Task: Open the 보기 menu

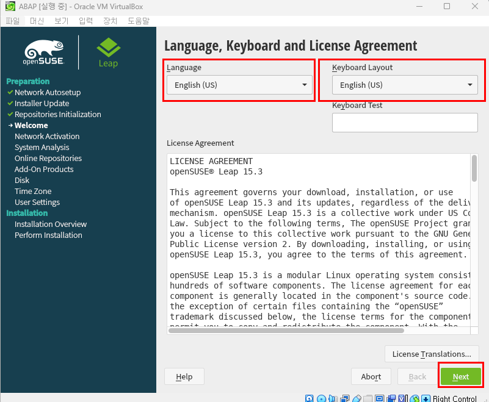Action: pos(61,21)
